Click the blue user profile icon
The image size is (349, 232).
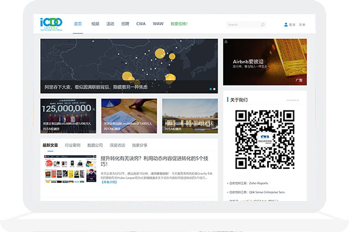click(286, 25)
